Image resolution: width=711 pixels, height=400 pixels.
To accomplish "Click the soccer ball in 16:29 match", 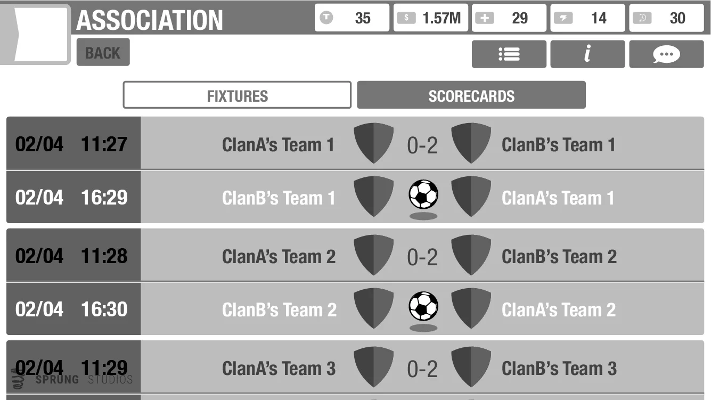I will pyautogui.click(x=423, y=194).
